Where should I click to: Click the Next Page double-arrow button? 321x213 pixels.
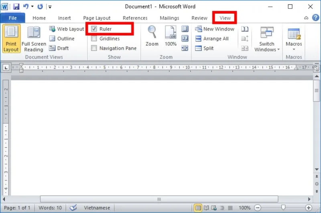[317, 191]
